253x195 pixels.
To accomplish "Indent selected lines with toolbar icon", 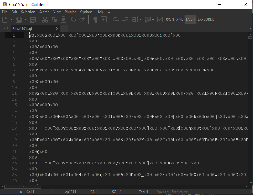I will pos(116,19).
